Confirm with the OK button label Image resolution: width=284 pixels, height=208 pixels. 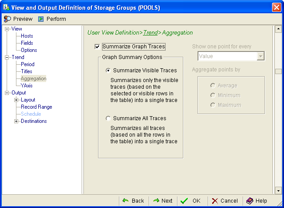tap(197, 201)
